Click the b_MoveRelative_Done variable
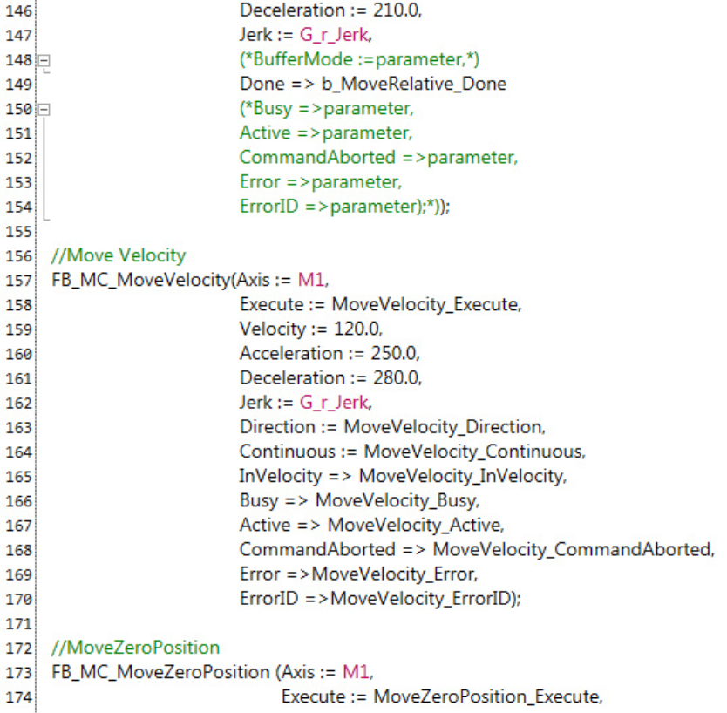Viewport: 727px width, 713px height. 414,84
